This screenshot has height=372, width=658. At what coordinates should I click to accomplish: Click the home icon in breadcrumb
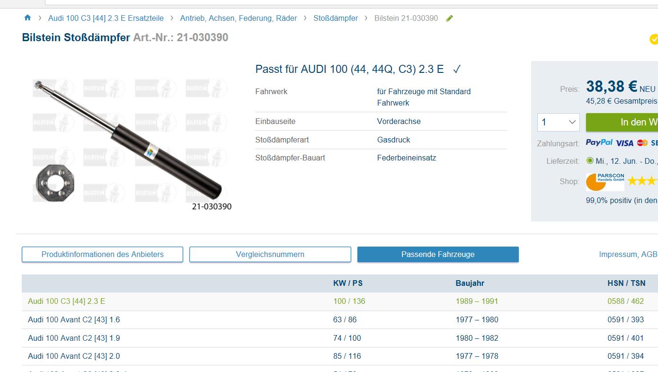pyautogui.click(x=27, y=18)
